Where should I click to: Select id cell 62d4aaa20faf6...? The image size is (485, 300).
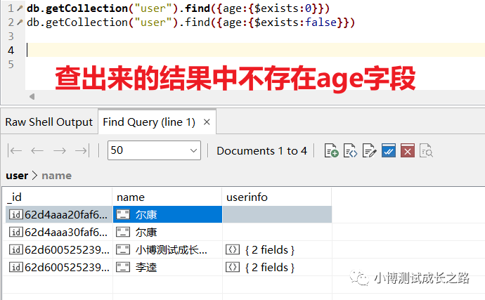pos(59,214)
